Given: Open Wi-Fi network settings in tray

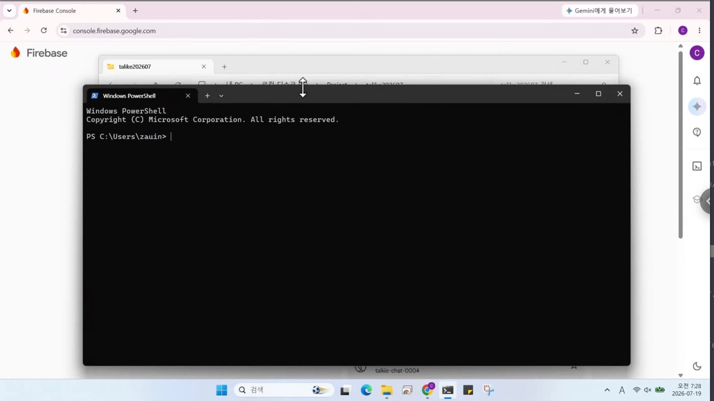Looking at the screenshot, I should pos(636,390).
